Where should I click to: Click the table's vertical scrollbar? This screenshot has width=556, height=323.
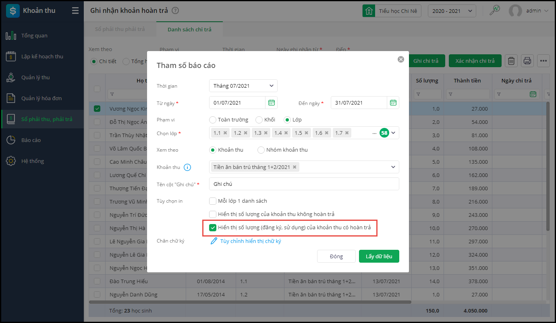(548, 166)
